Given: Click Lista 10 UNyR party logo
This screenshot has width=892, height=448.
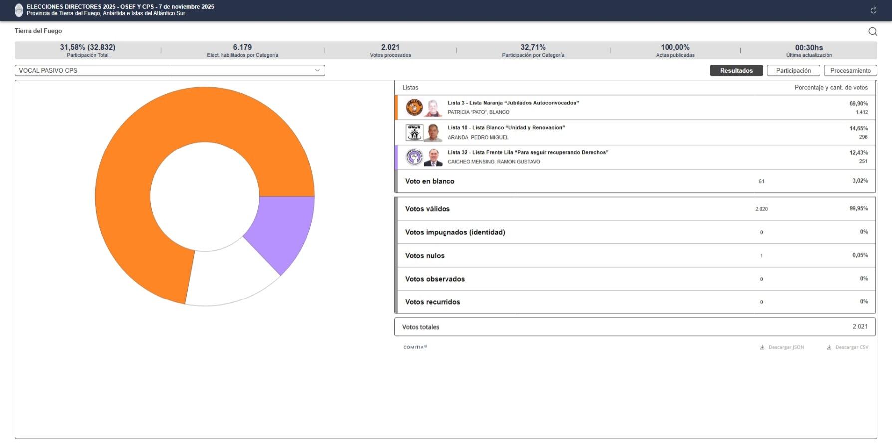Looking at the screenshot, I should point(414,132).
